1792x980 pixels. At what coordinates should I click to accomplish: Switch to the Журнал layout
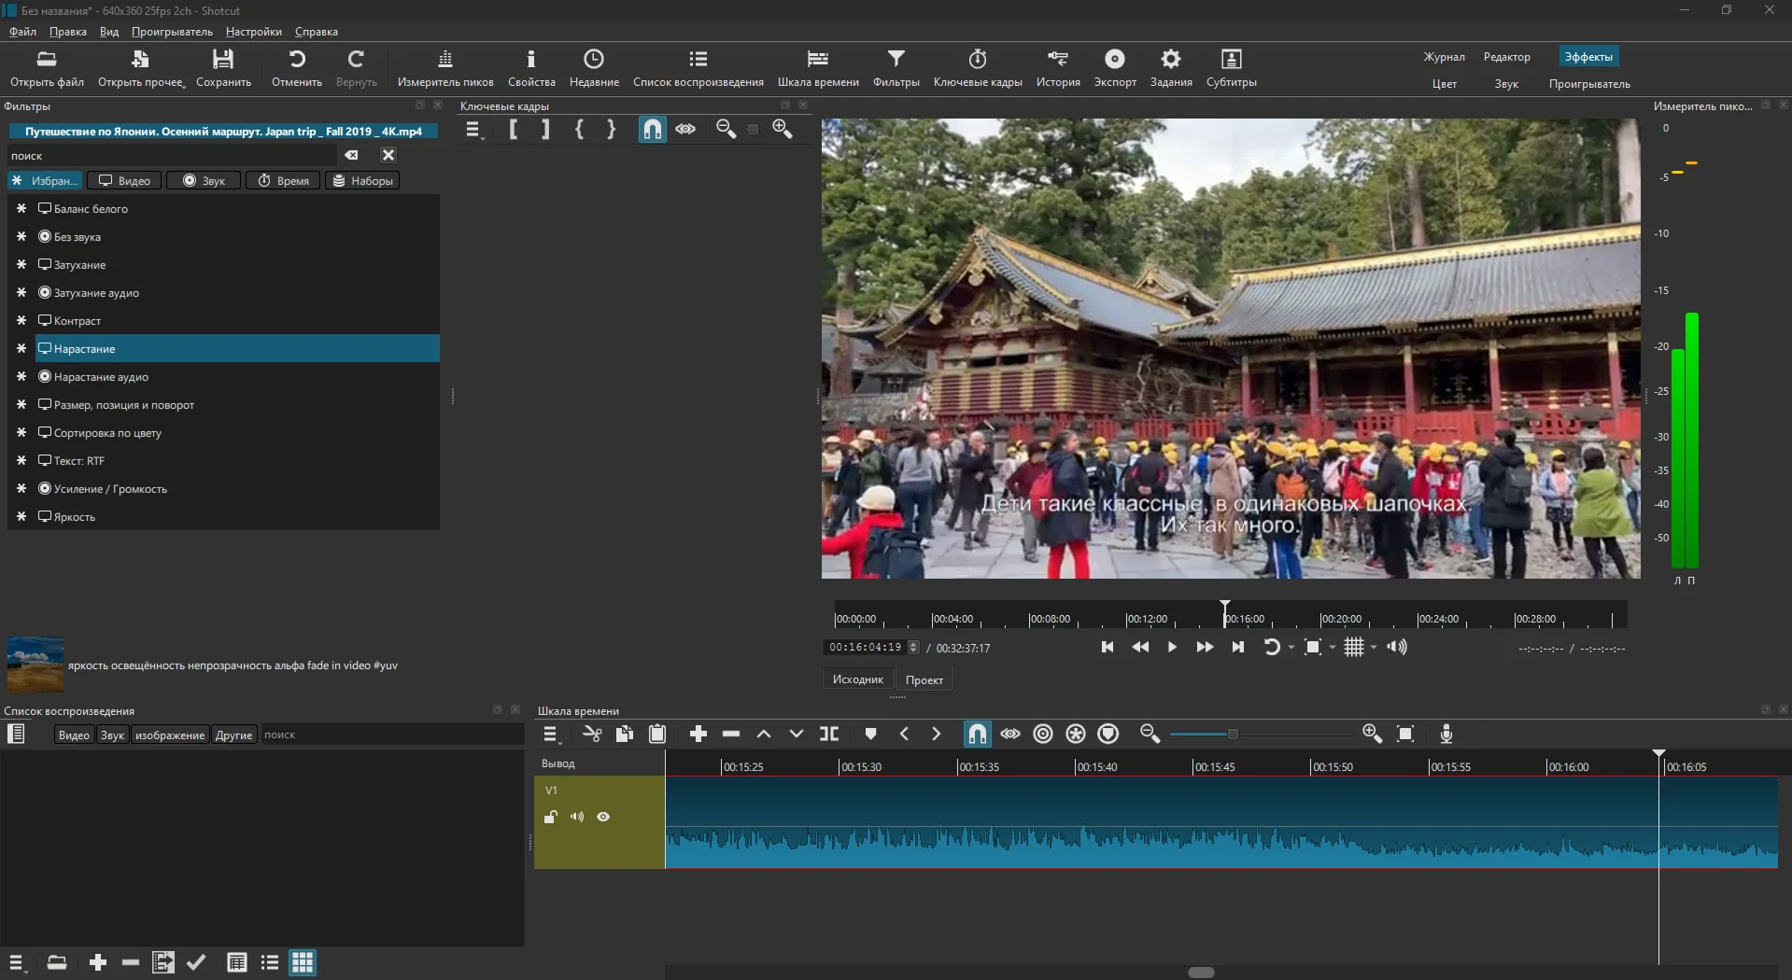1444,57
